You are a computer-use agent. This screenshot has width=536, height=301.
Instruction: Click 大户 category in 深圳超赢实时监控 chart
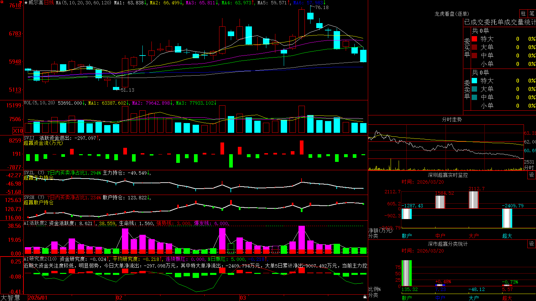[x=474, y=236]
